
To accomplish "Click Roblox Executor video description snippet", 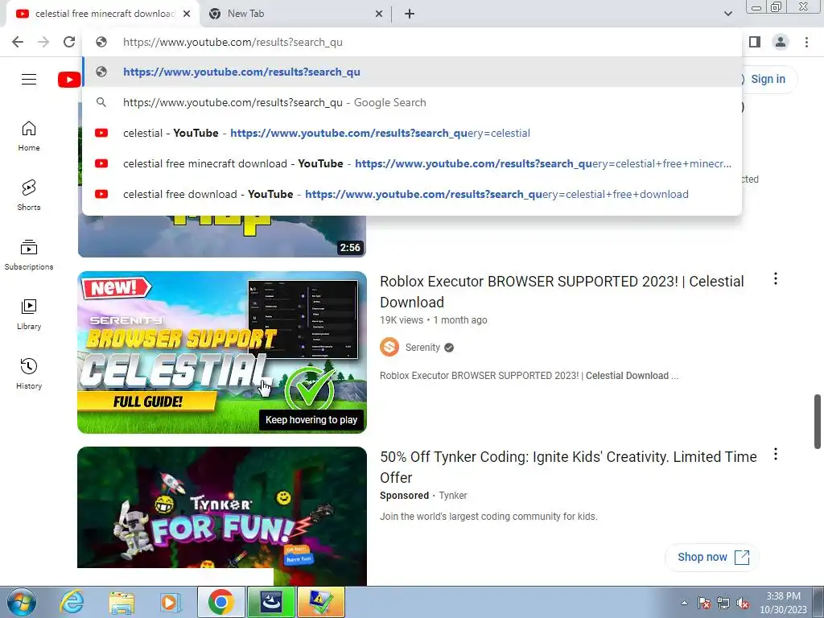I will point(529,376).
